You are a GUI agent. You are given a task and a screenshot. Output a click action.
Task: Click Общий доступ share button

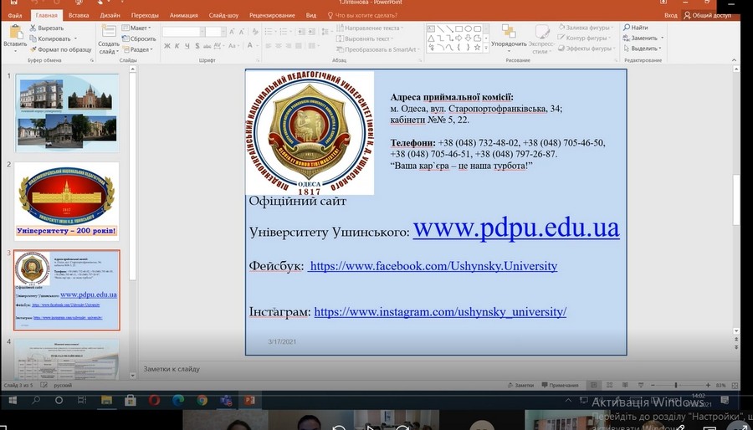(x=708, y=15)
